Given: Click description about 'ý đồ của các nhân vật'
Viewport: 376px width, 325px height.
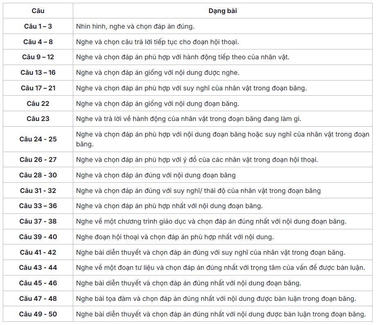Looking at the screenshot, I should click(x=197, y=159).
